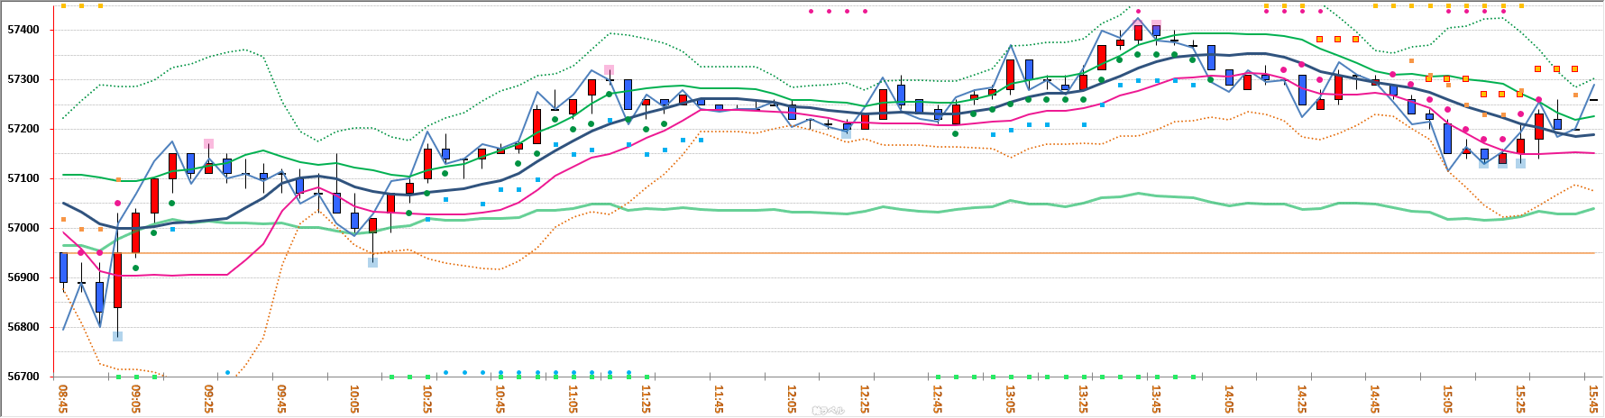This screenshot has height=418, width=1605.
Task: Select the 57200 price axis label
Action: point(23,129)
